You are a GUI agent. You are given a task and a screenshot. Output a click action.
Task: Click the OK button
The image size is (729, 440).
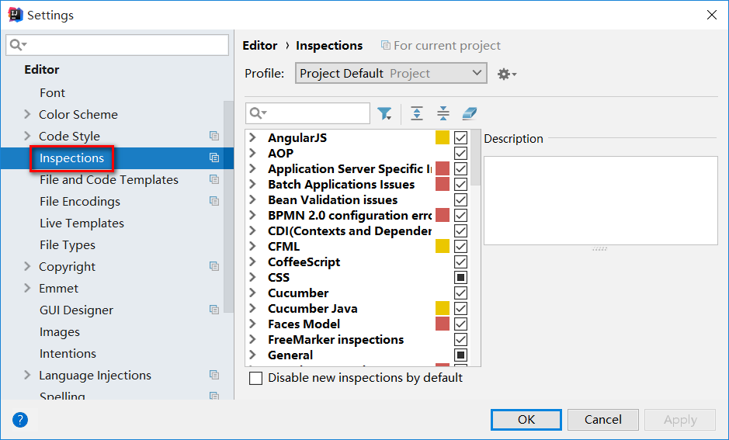(526, 420)
